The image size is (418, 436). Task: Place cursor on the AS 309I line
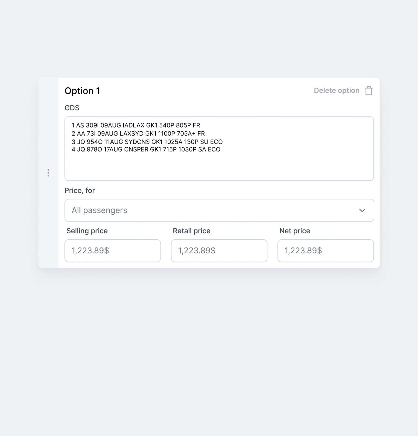pyautogui.click(x=136, y=125)
